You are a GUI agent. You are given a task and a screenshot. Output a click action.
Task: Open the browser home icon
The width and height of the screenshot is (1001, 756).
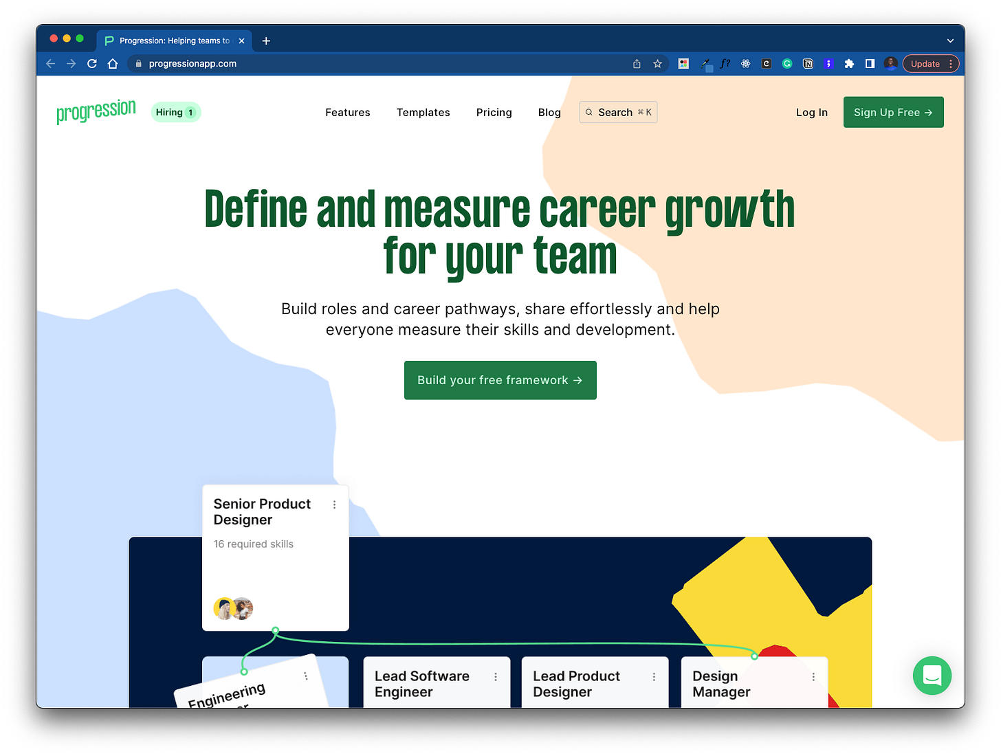click(x=113, y=63)
